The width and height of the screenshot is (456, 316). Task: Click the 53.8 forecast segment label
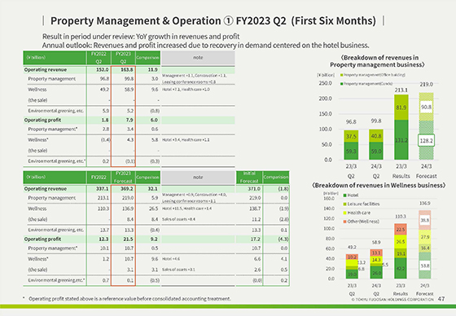(425, 266)
